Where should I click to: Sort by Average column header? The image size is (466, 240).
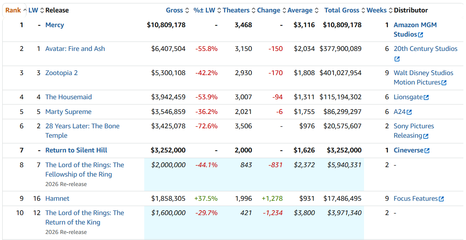[300, 10]
